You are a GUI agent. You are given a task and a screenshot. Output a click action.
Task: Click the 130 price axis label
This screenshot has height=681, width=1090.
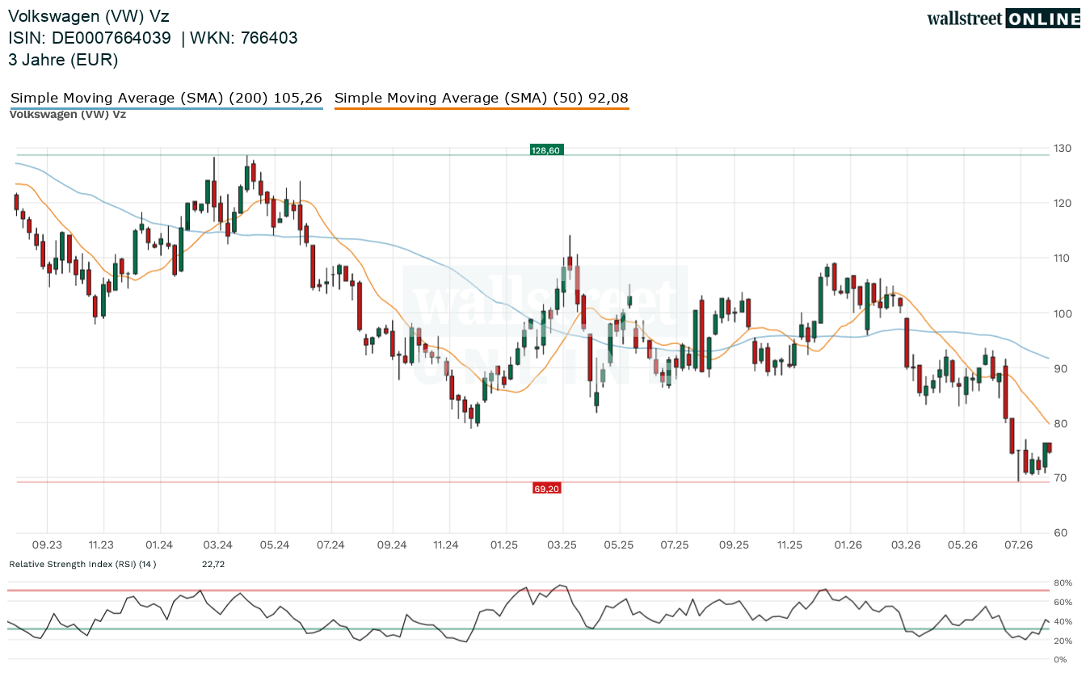click(1062, 149)
